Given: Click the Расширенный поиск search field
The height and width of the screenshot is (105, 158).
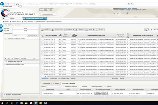Looking at the screenshot, I should coord(48,14).
